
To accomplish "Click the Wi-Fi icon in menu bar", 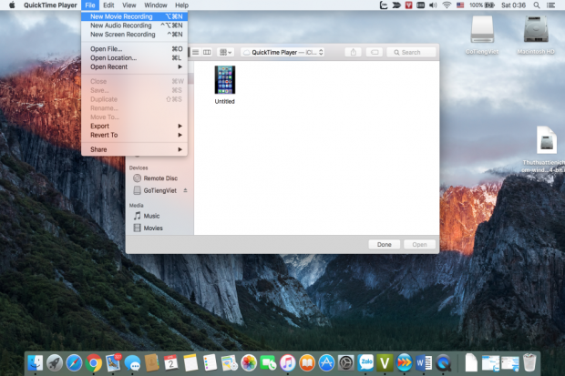I will (447, 5).
